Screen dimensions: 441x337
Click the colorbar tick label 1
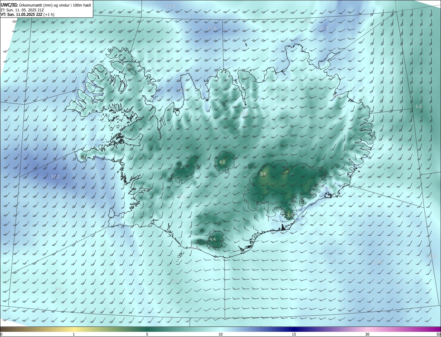(74, 335)
